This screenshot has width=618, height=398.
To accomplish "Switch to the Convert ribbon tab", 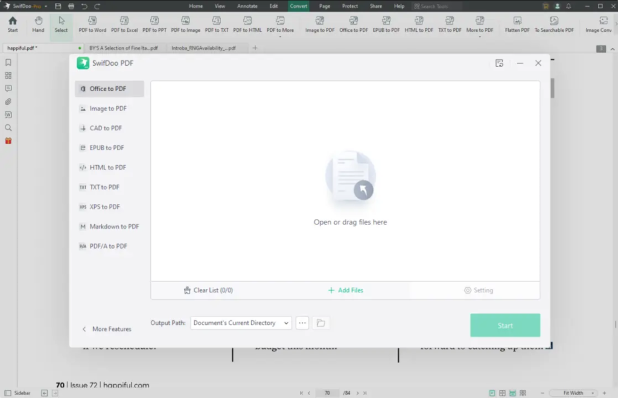I will click(298, 5).
